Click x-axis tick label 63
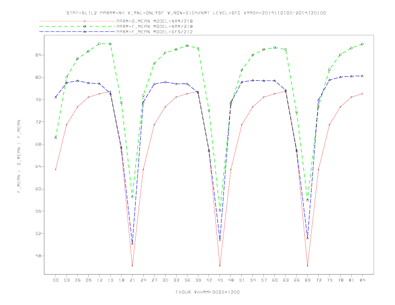The height and width of the screenshot is (305, 395). pos(286,280)
